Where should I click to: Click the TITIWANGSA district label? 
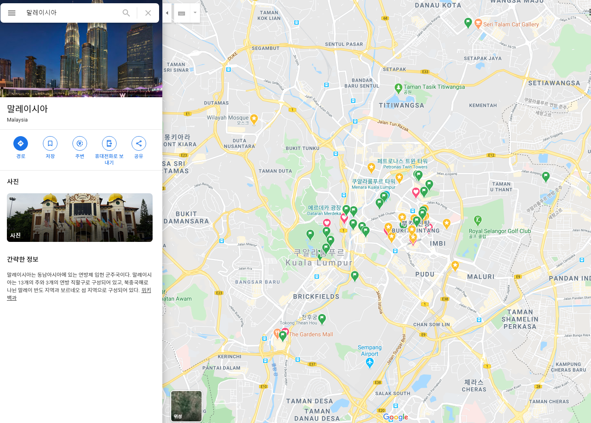(x=402, y=105)
